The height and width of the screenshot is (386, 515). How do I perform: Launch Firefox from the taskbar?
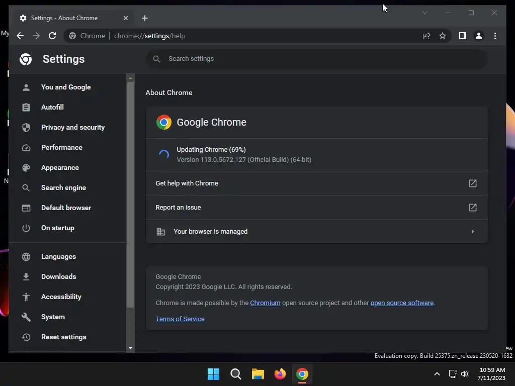[x=280, y=374]
